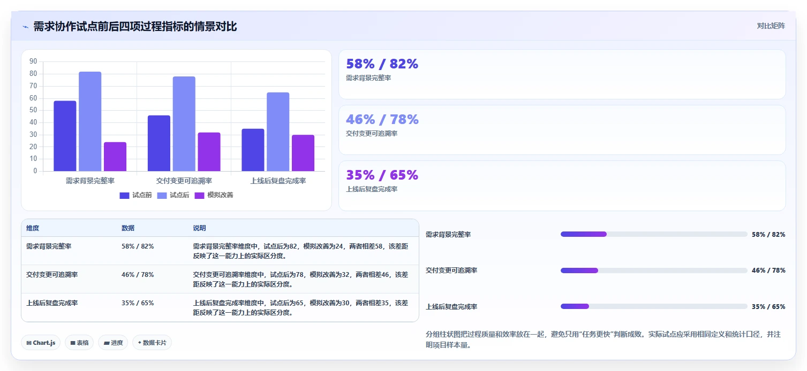The image size is (807, 371).
Task: Click the description mentioning 两者相差58
Action: point(300,251)
